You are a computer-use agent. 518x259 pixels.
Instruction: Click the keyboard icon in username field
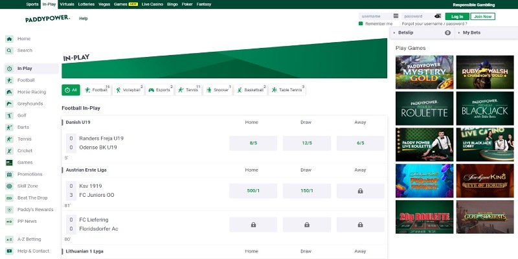click(x=396, y=16)
